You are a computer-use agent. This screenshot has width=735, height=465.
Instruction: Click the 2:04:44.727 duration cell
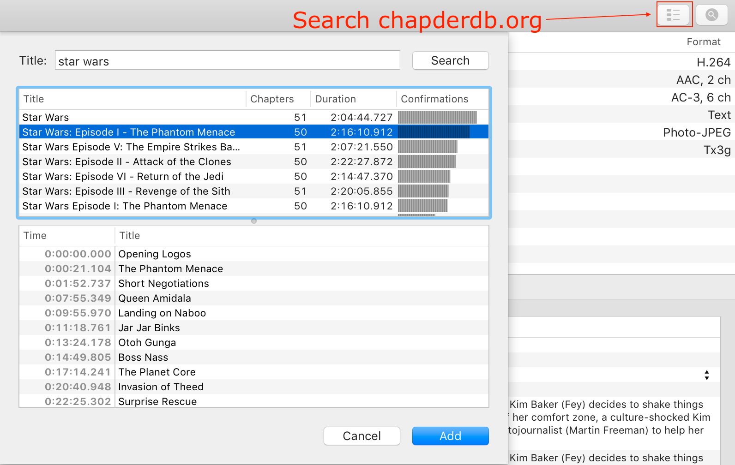(x=361, y=118)
